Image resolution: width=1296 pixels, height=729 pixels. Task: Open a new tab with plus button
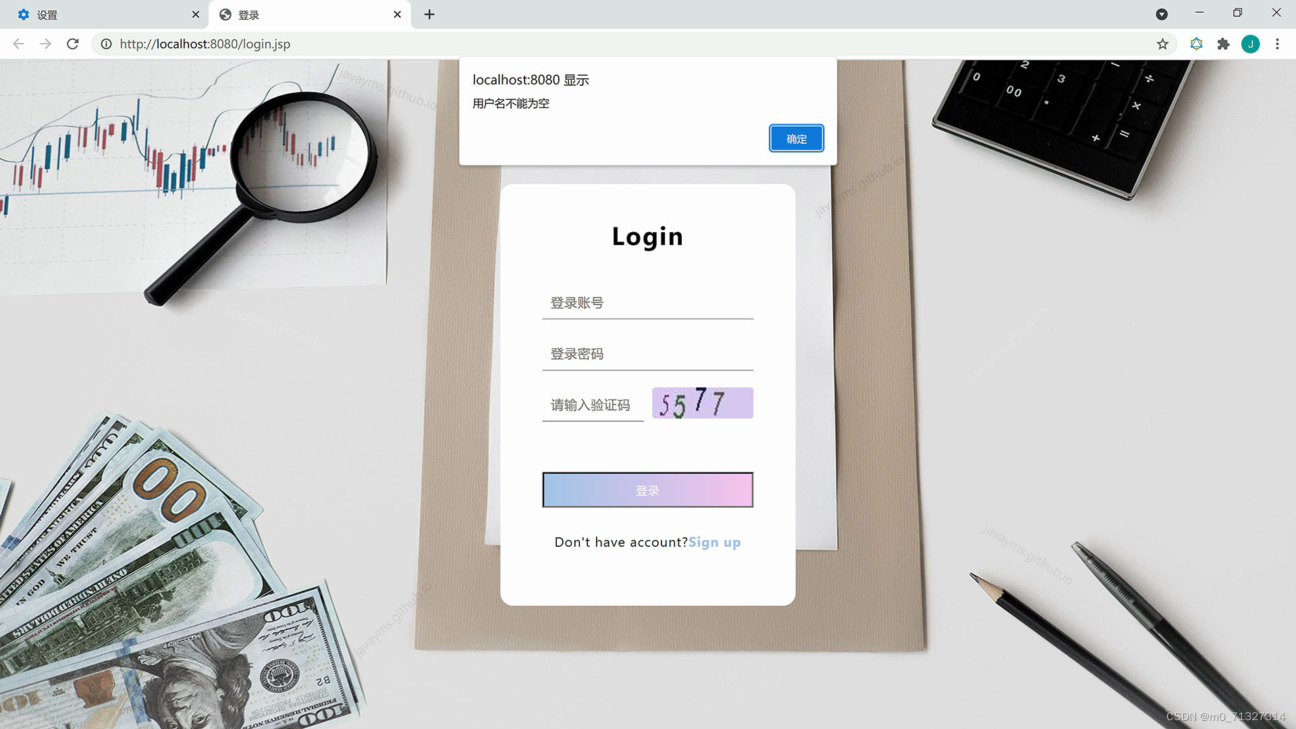(429, 14)
